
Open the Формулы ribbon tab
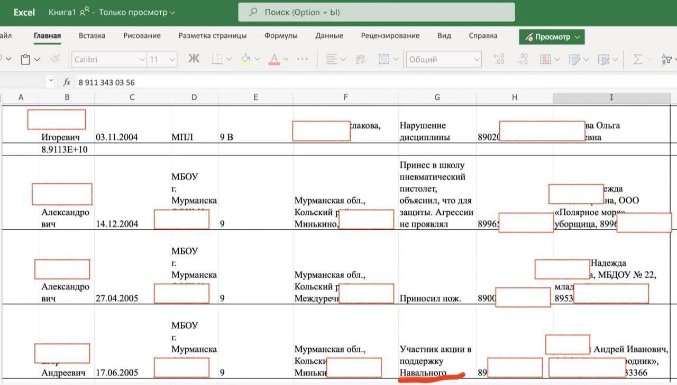click(281, 36)
